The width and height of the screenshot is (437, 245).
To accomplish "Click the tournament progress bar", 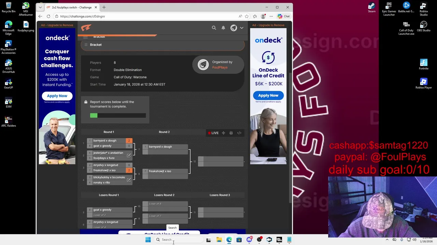I will 118,115.
